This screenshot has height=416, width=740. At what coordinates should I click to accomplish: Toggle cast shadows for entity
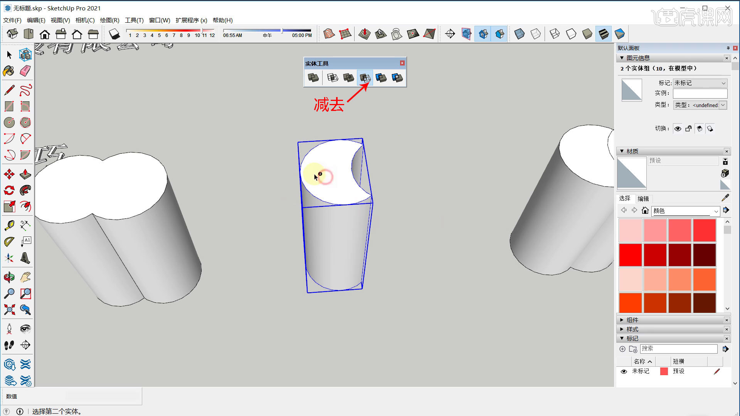(x=710, y=129)
